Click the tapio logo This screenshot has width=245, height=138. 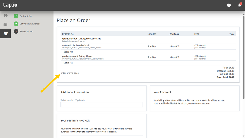click(x=10, y=5)
